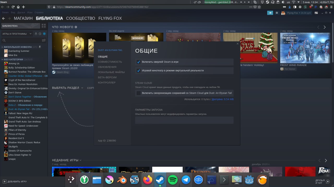Switch Steam to Big Picture mode
Image resolution: width=334 pixels, height=187 pixels.
316,13
